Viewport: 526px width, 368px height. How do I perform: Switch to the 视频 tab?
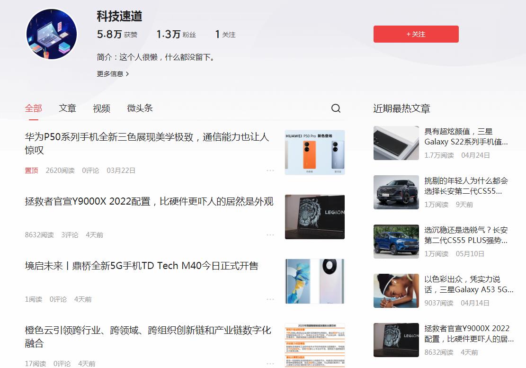[x=101, y=108]
